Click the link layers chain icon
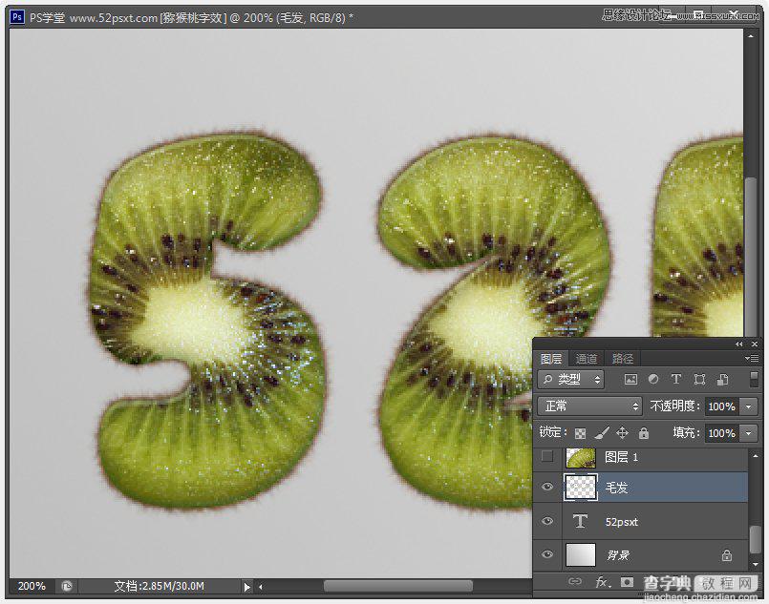Image resolution: width=769 pixels, height=604 pixels. (575, 581)
